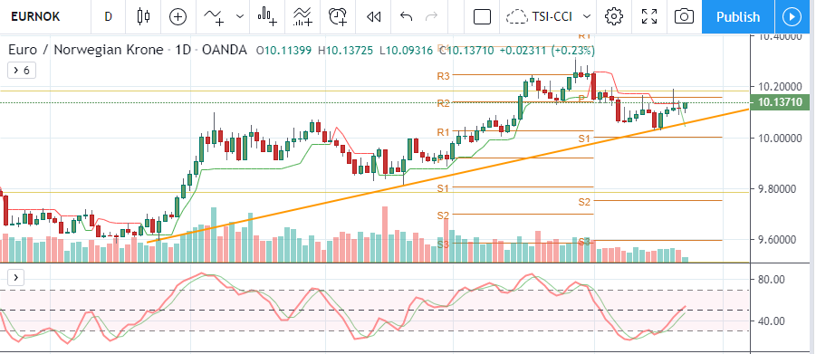
Task: Create an alert with alarm clock icon
Action: (x=338, y=16)
